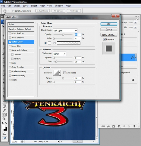This screenshot has width=141, height=146.
Task: Open the tool preset picker arrow
Action: [9, 11]
